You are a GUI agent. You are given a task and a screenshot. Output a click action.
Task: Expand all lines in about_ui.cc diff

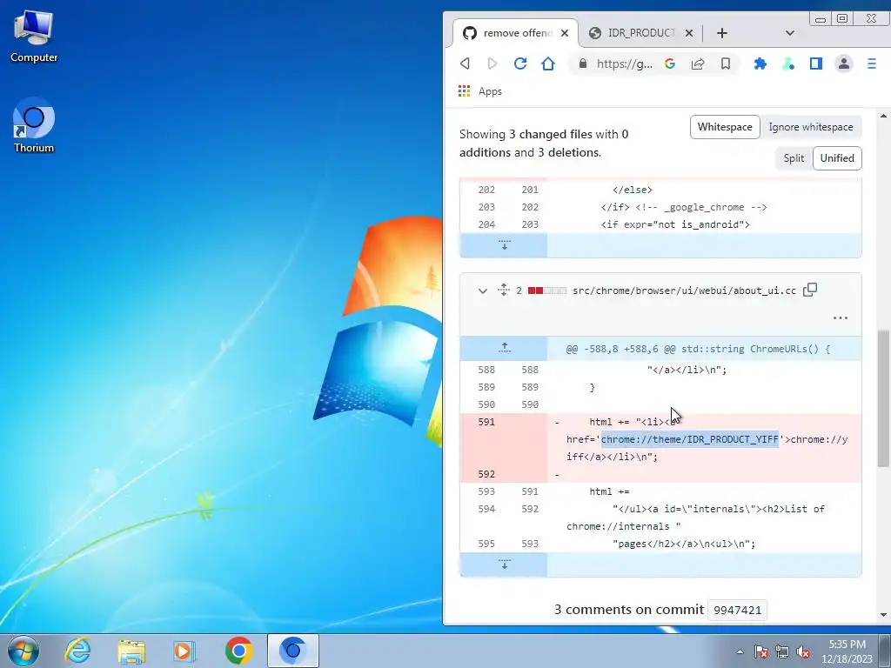tap(504, 290)
